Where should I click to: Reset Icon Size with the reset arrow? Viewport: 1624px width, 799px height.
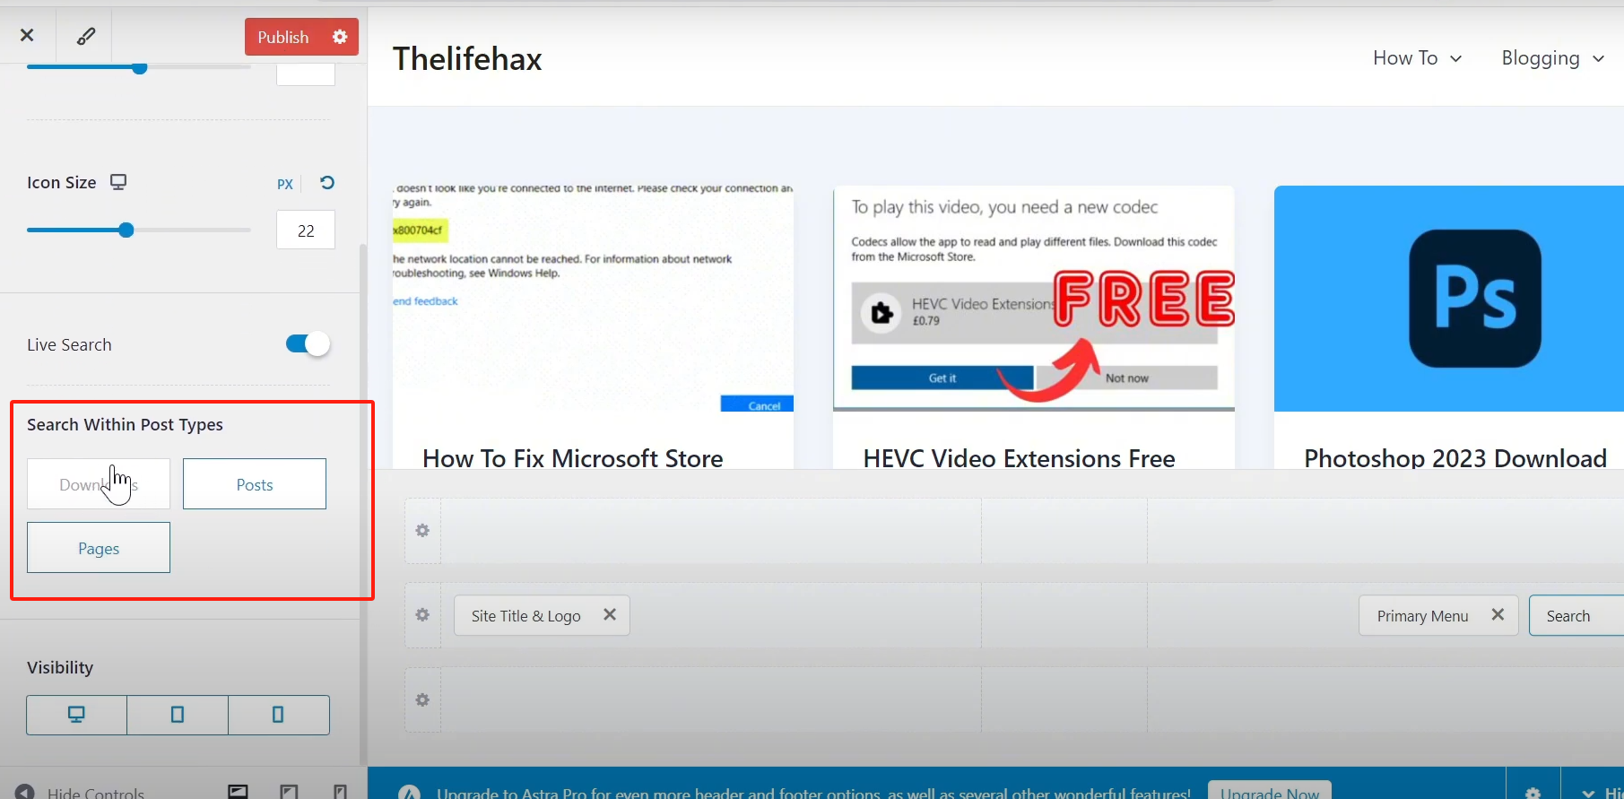click(x=327, y=183)
